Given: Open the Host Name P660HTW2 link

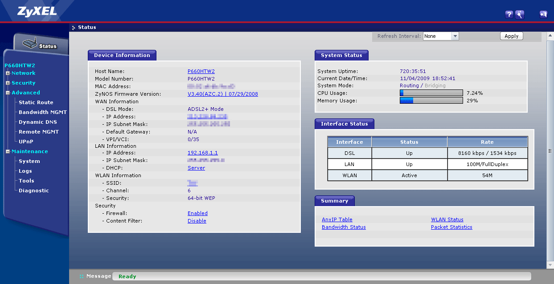Looking at the screenshot, I should click(201, 71).
